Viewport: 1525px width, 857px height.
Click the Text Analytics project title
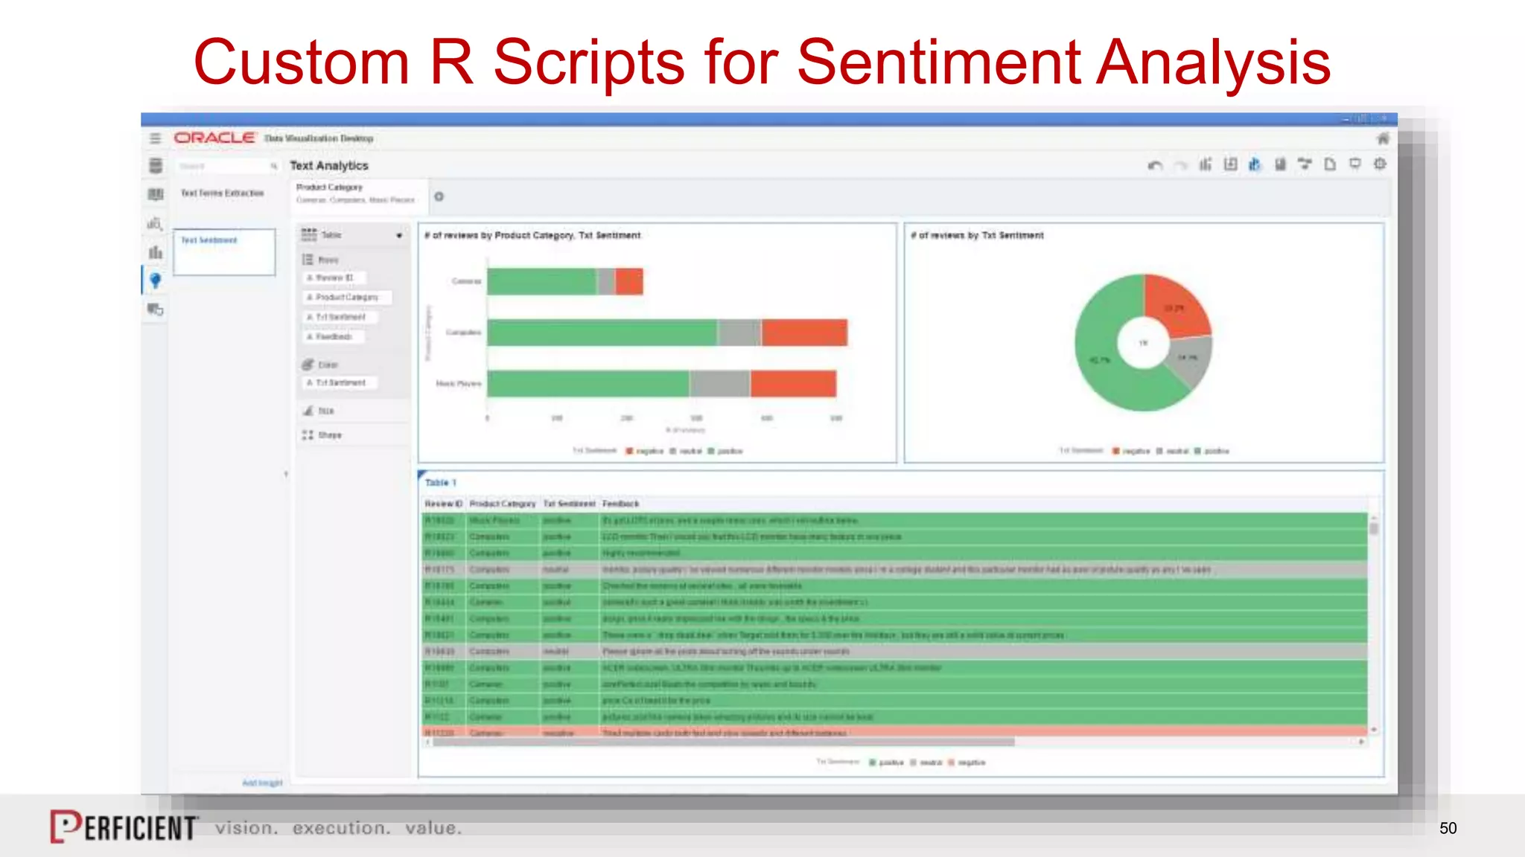pyautogui.click(x=329, y=166)
